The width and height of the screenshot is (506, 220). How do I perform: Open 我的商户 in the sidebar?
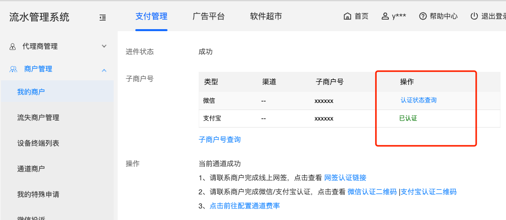point(57,91)
